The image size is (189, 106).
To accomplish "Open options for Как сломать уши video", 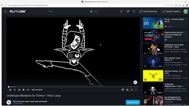I will [186, 59].
